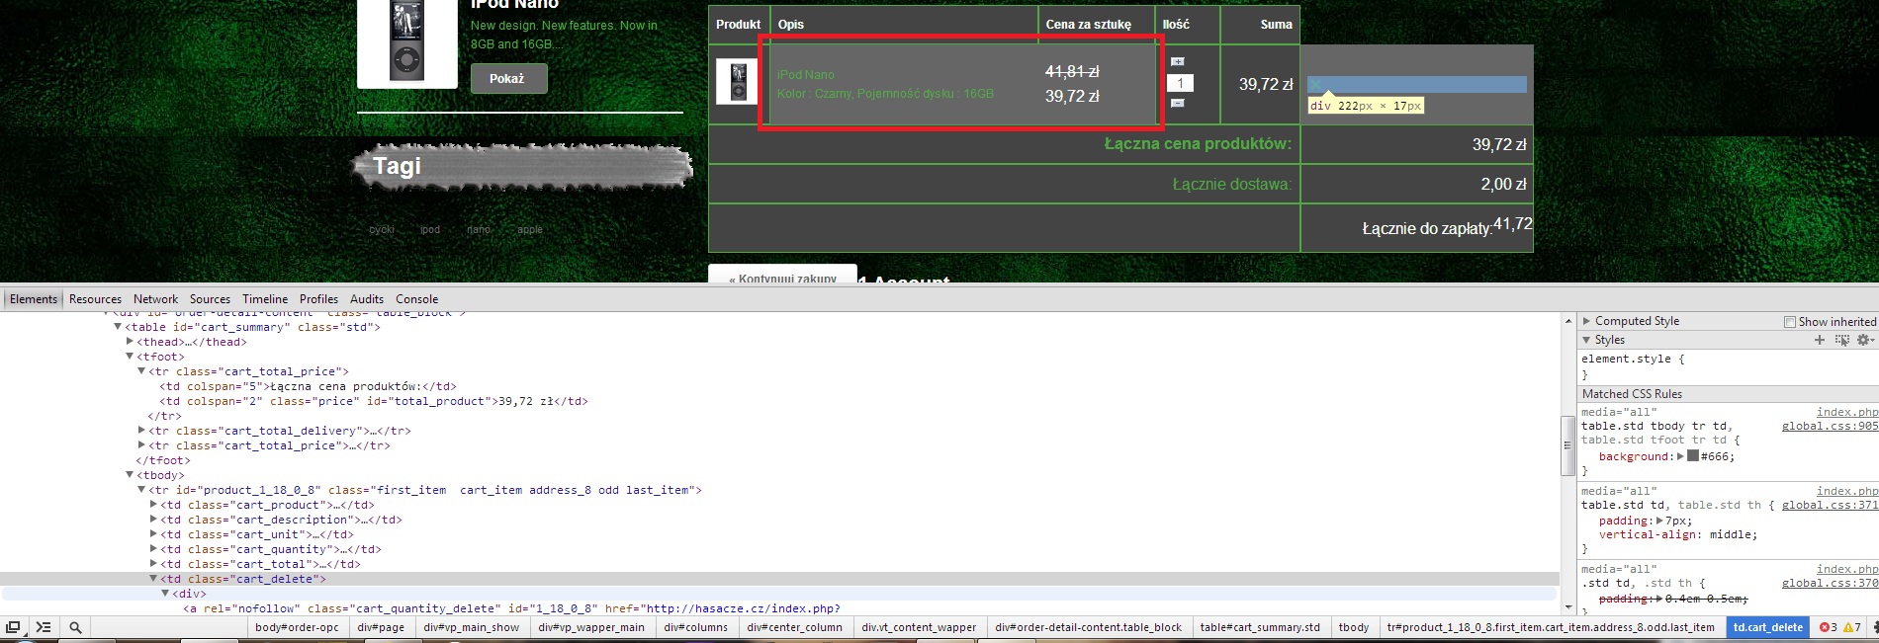The image size is (1879, 643).
Task: Click the quantity input field
Action: pos(1181,83)
